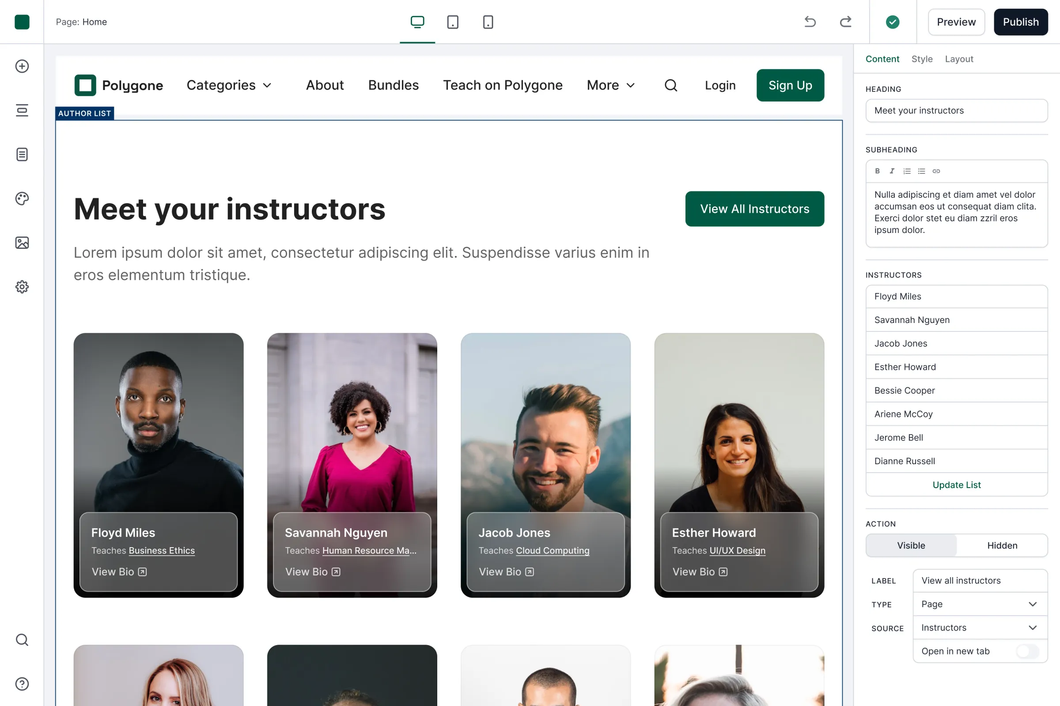Click the Polygone logo in site header
Image resolution: width=1060 pixels, height=706 pixels.
[x=118, y=85]
